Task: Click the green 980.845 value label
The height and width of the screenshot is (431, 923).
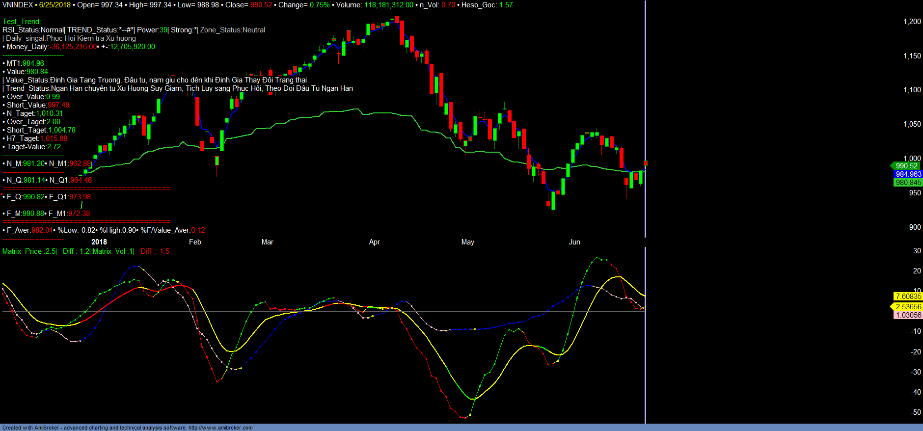Action: 908,183
